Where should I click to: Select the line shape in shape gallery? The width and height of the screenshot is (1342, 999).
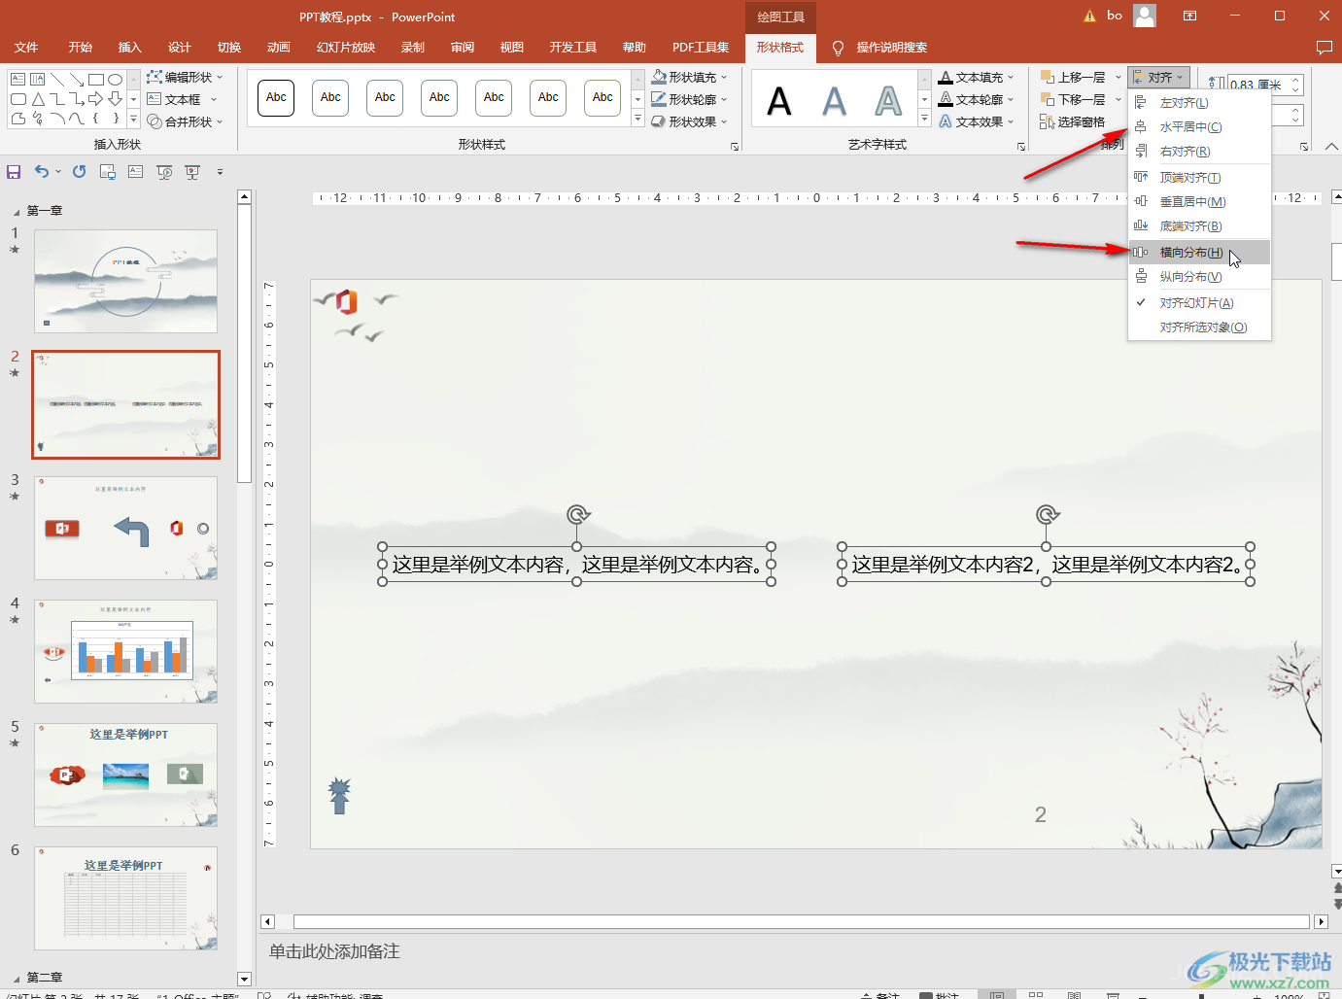[57, 80]
